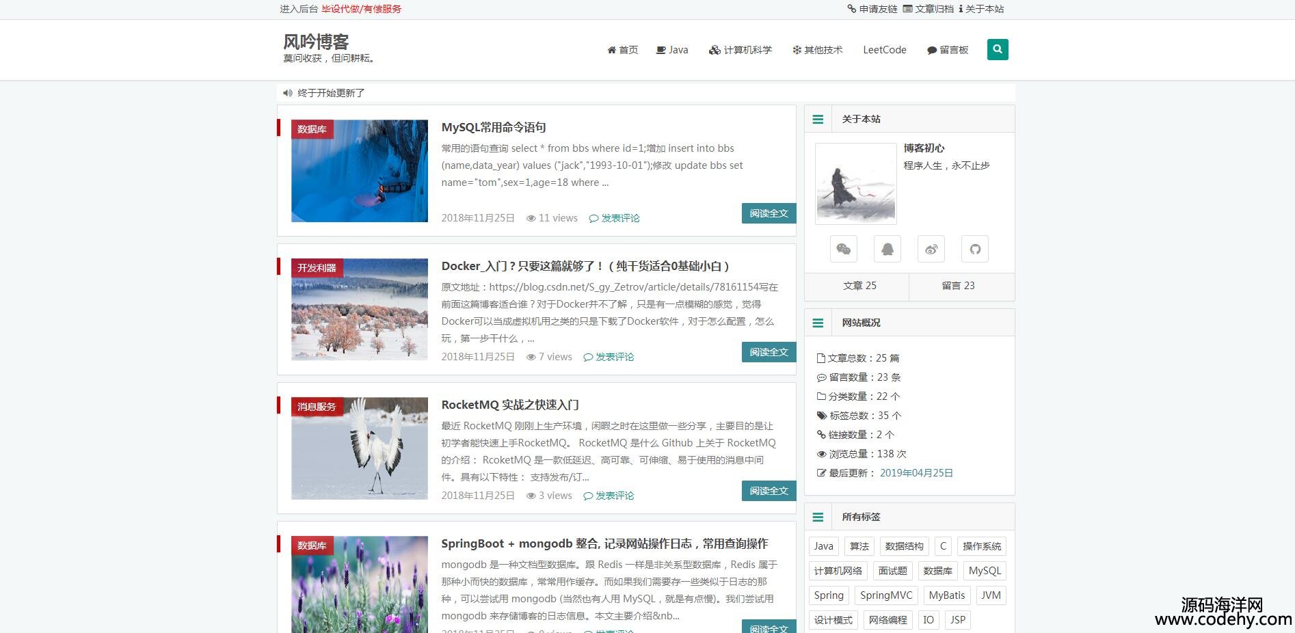Select the C tag
1295x633 pixels.
click(x=944, y=546)
